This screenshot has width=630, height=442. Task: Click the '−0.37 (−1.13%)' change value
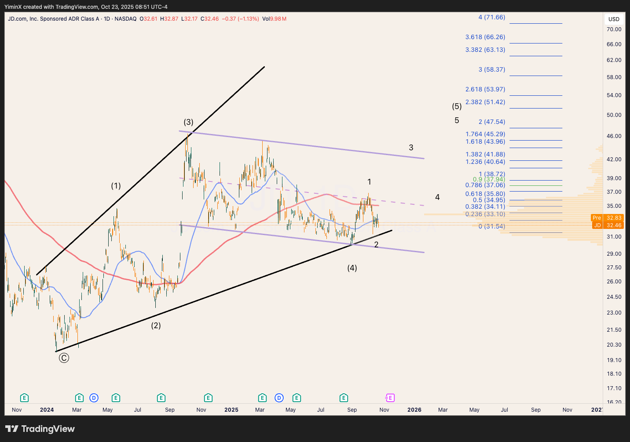240,19
